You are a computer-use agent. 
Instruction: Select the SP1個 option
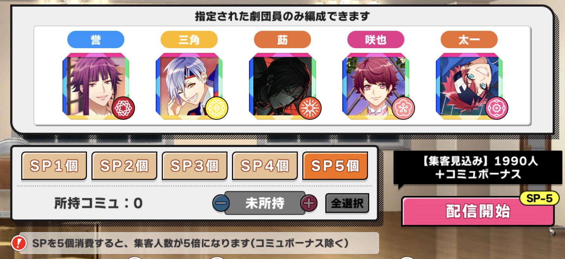(x=54, y=165)
